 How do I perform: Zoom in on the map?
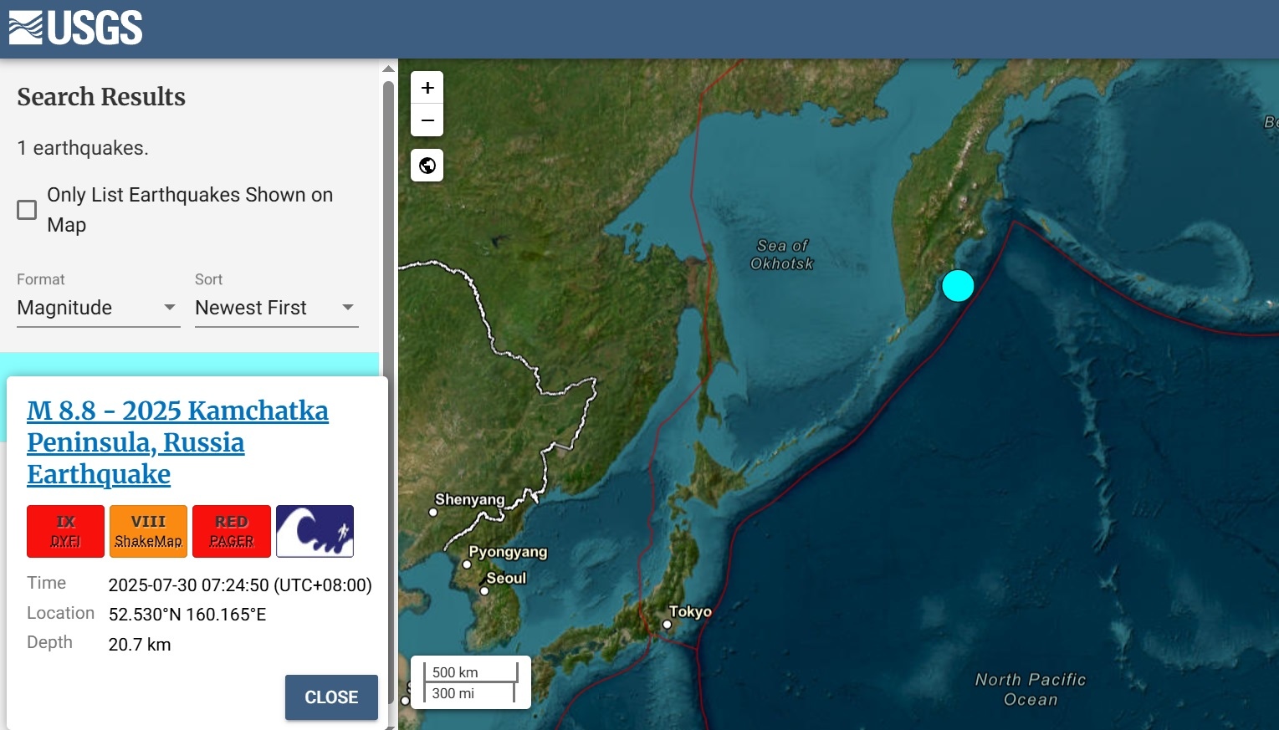point(427,88)
